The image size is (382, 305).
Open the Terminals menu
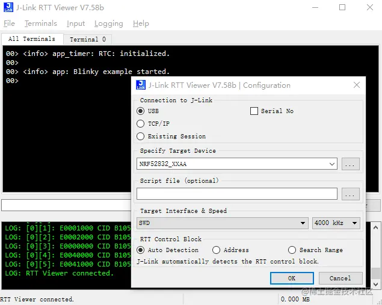pos(41,23)
